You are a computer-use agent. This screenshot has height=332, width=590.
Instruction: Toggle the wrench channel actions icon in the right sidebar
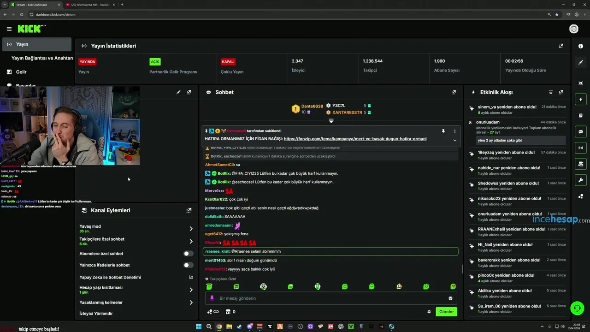pos(581,180)
